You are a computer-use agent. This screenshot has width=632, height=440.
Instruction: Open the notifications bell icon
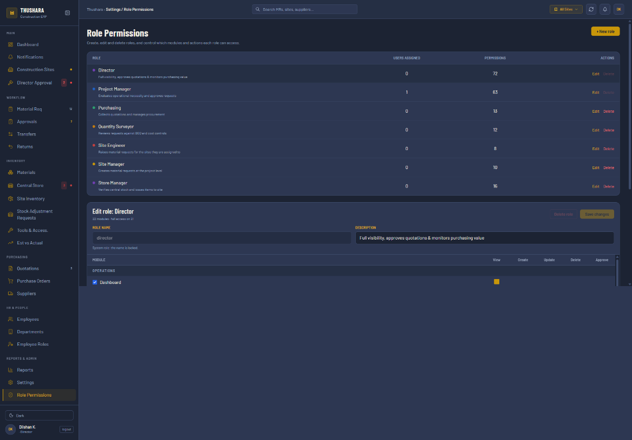pyautogui.click(x=604, y=9)
